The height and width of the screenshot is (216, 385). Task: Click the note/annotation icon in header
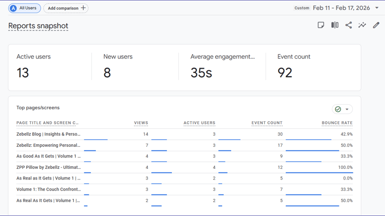321,25
